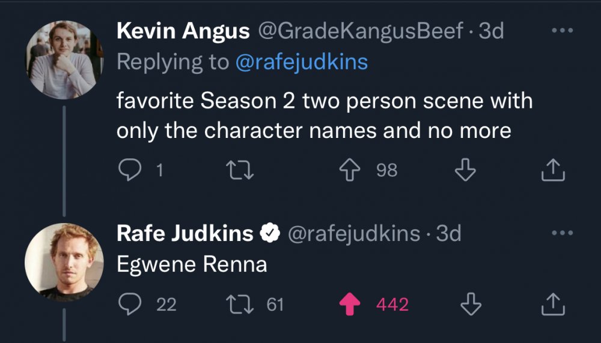Share Rafe Judkins's tweet

pos(554,306)
